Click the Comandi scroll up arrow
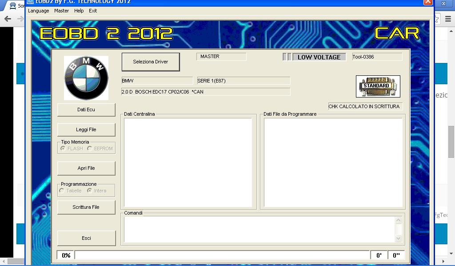 (399, 220)
